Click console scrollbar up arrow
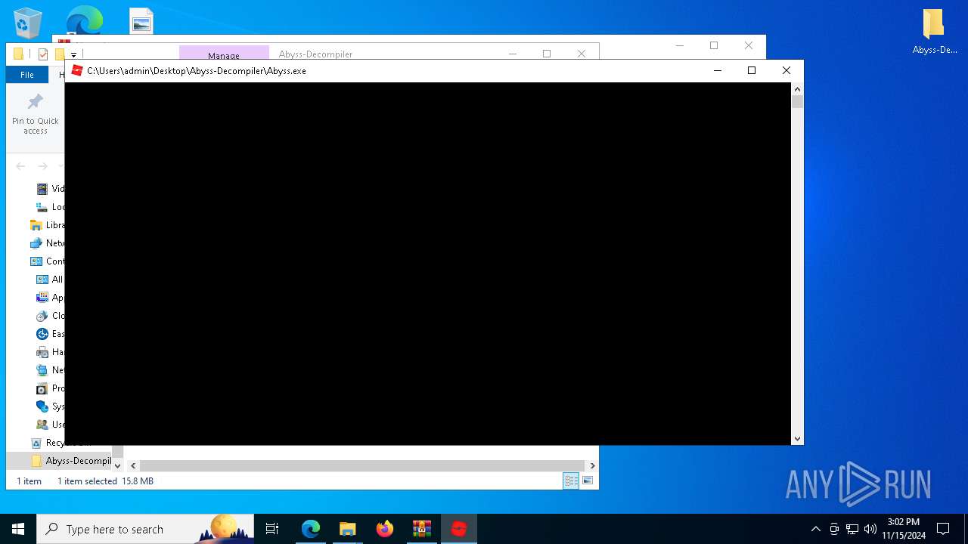Screen dimensions: 968x544 [x=797, y=89]
